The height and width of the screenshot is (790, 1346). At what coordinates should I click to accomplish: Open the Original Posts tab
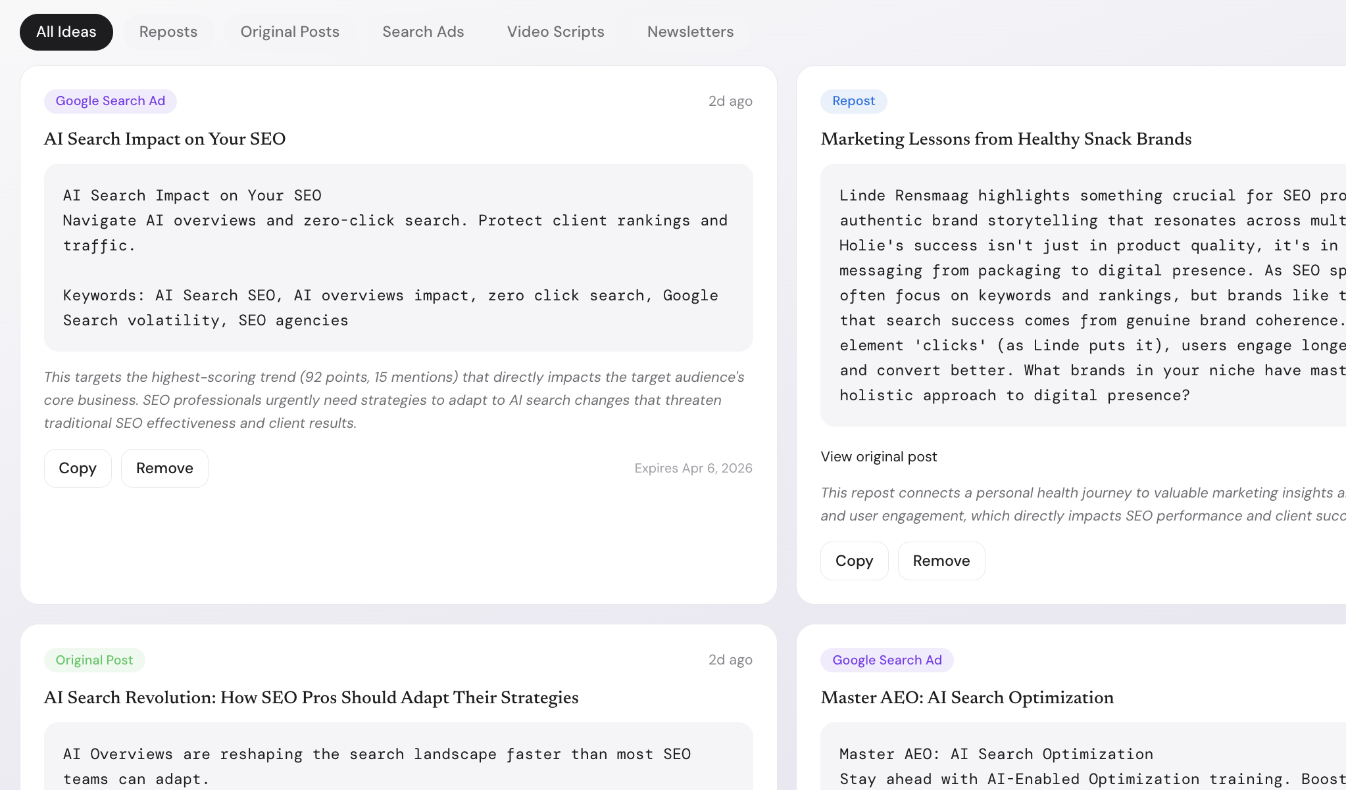(289, 32)
